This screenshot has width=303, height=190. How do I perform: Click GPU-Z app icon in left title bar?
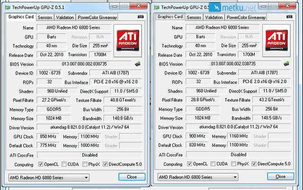click(8, 8)
